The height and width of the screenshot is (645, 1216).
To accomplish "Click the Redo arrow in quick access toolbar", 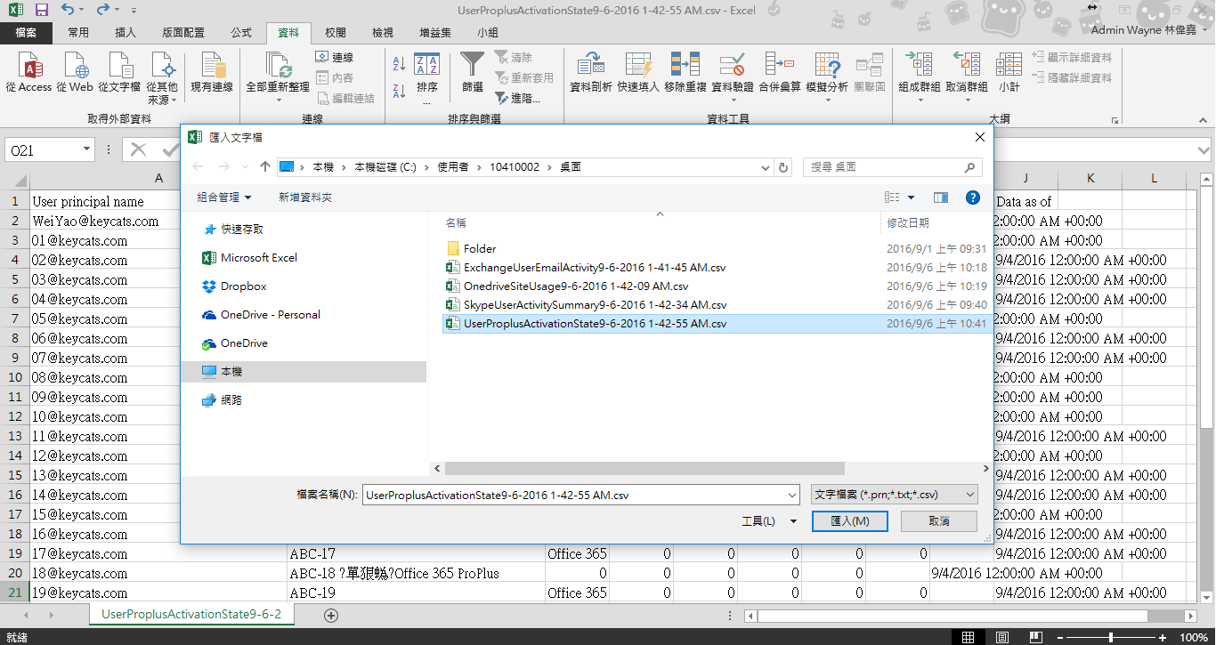I will coord(103,11).
